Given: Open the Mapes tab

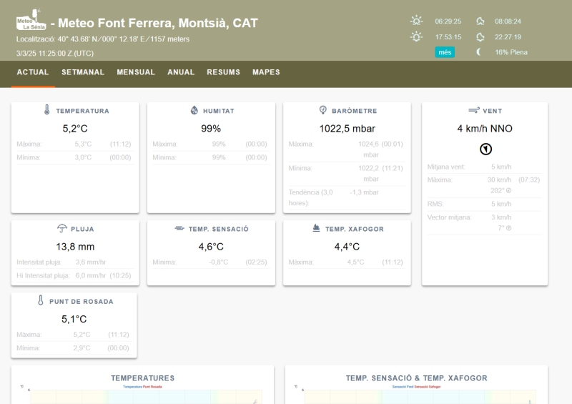Looking at the screenshot, I should point(266,72).
